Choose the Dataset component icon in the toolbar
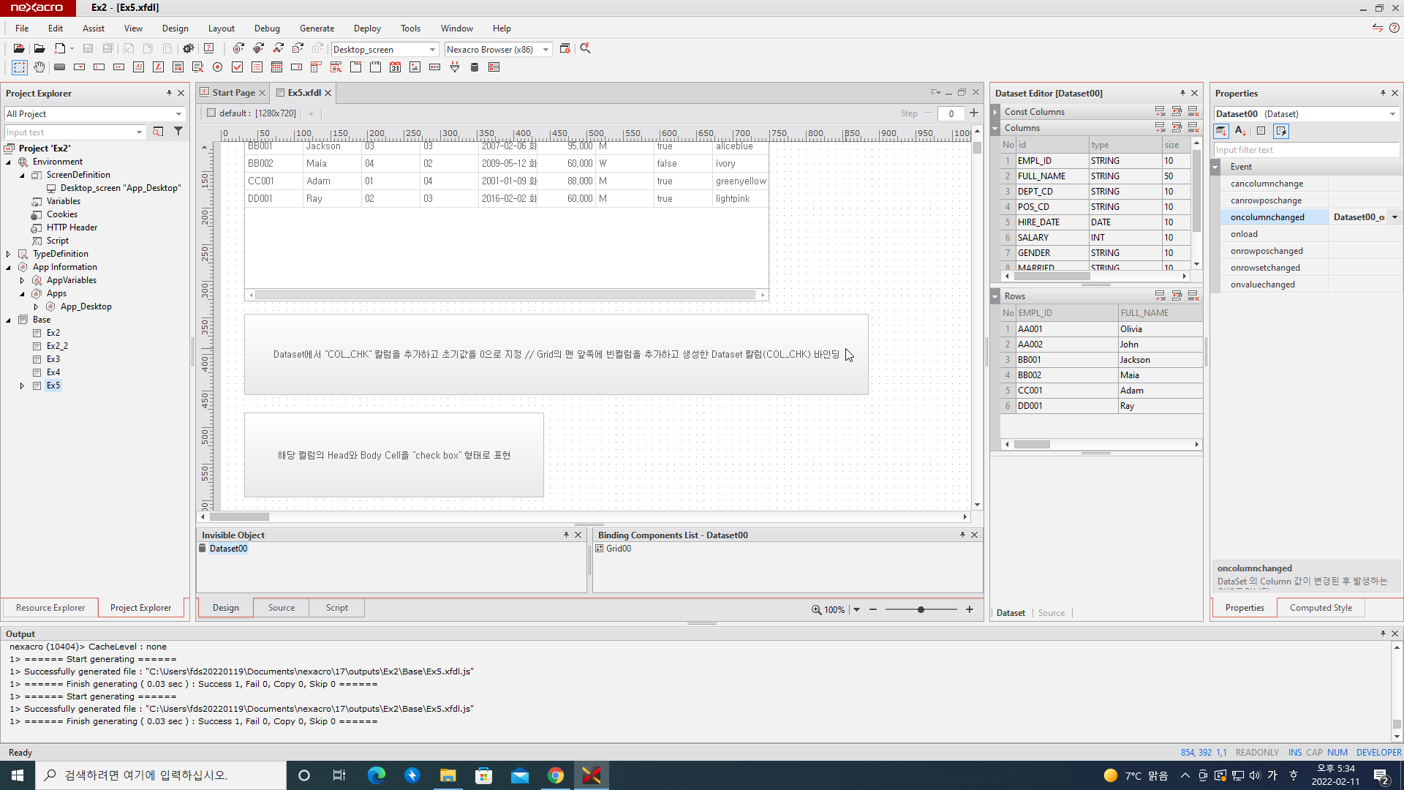The width and height of the screenshot is (1404, 790). [474, 67]
